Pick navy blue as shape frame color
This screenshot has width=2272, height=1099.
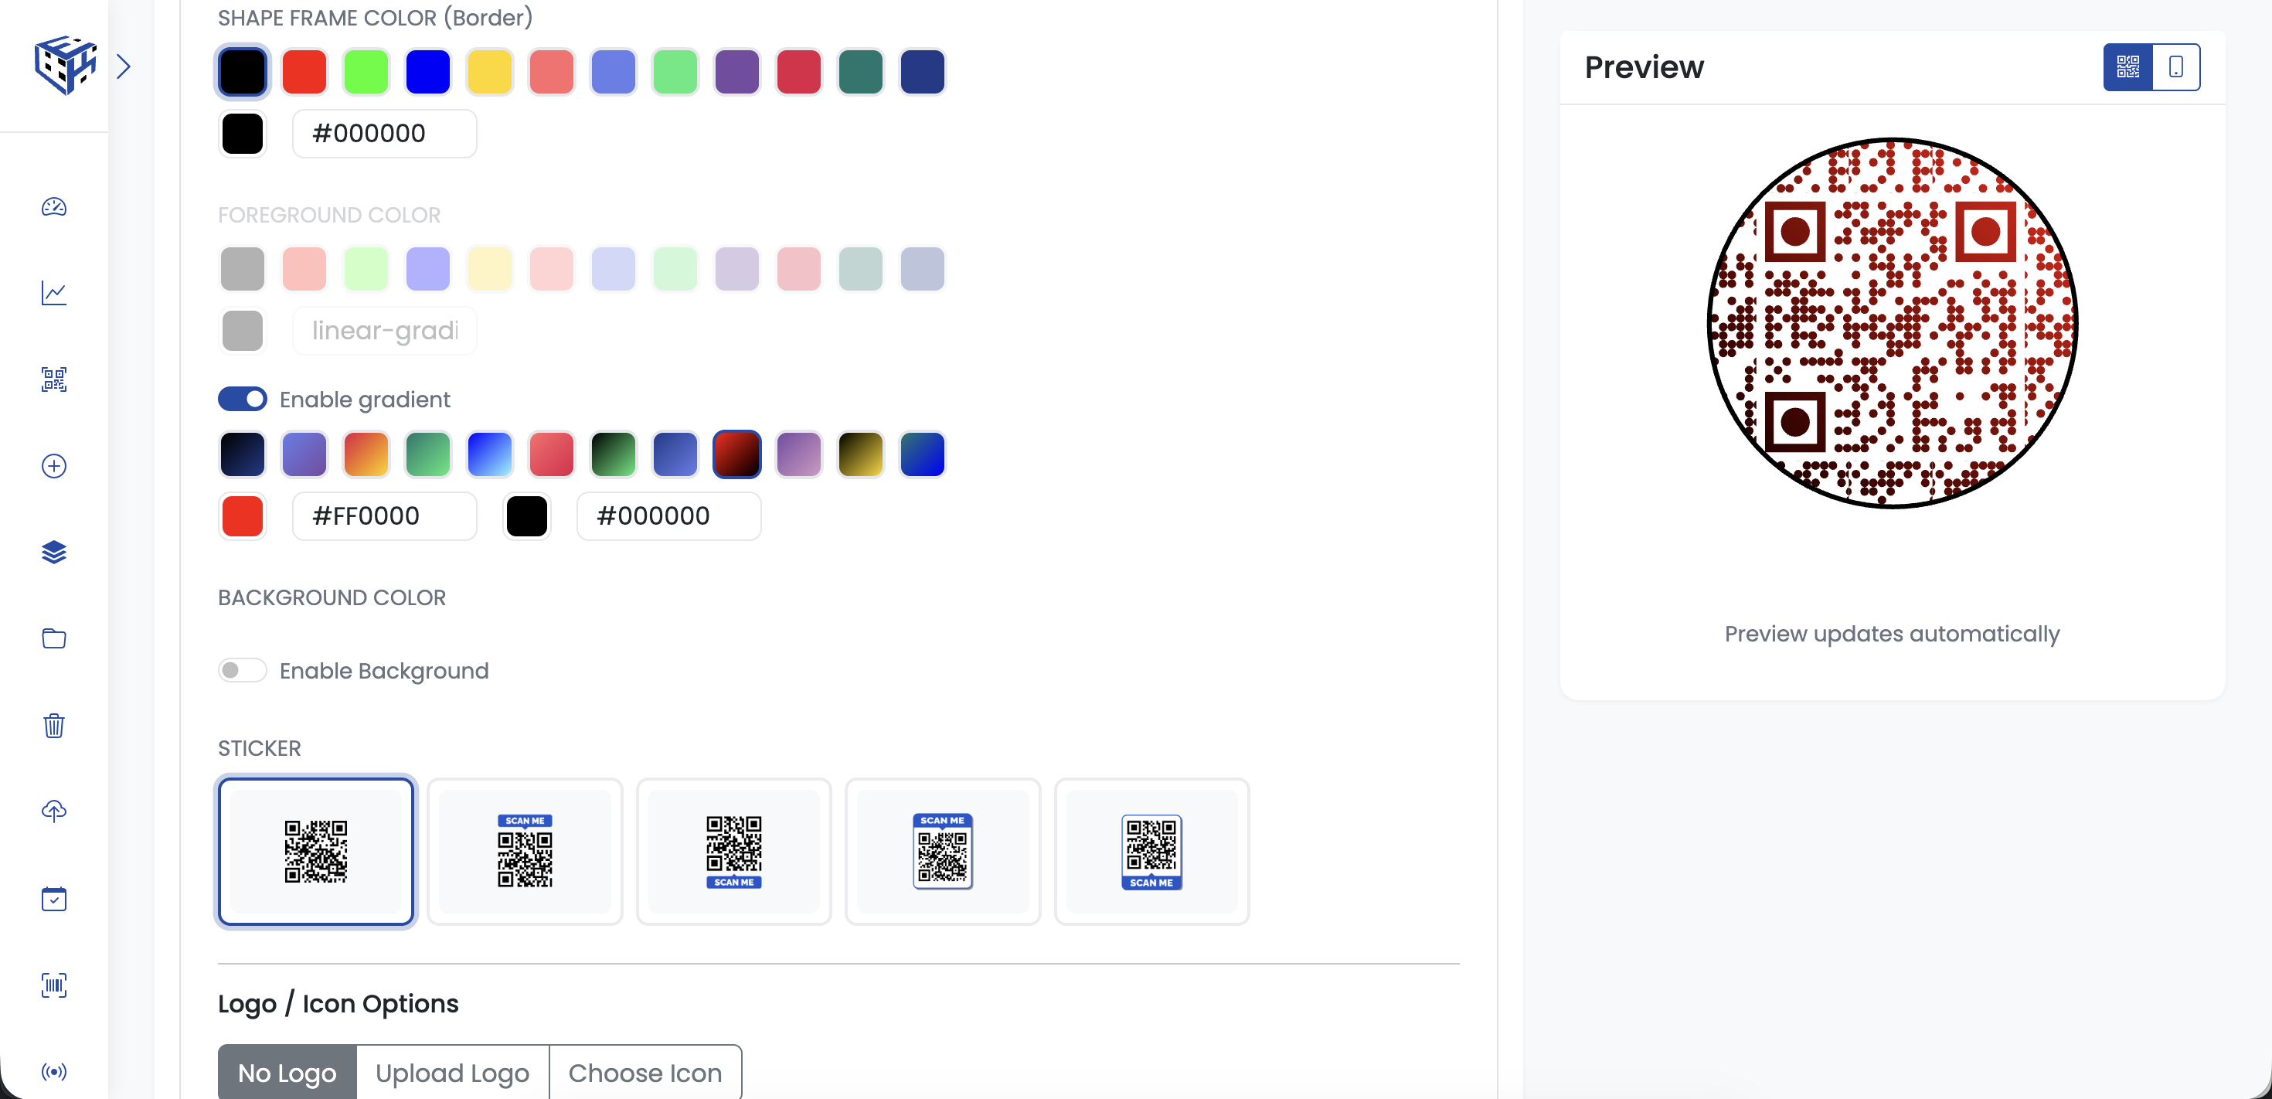tap(922, 71)
